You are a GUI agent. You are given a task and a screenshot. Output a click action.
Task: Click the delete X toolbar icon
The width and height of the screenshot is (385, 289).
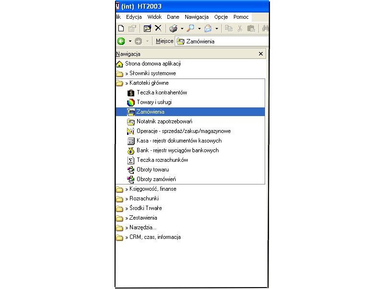158,28
